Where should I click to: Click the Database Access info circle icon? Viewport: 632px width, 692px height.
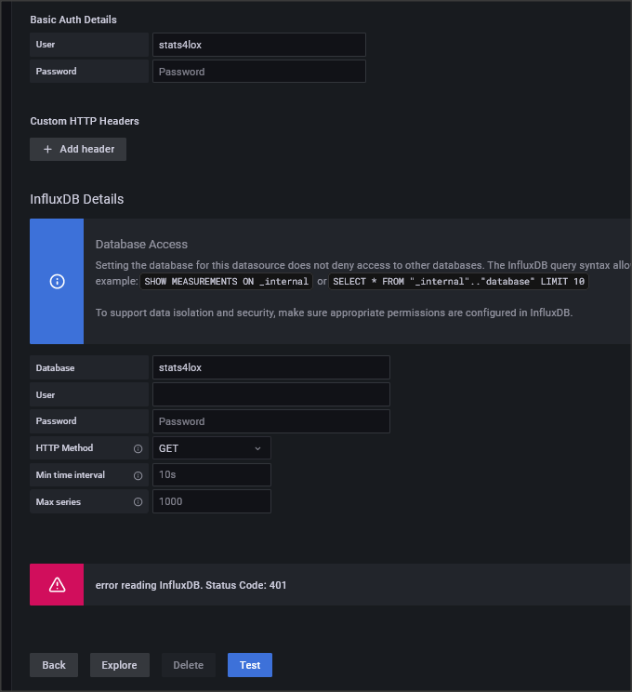pos(57,281)
